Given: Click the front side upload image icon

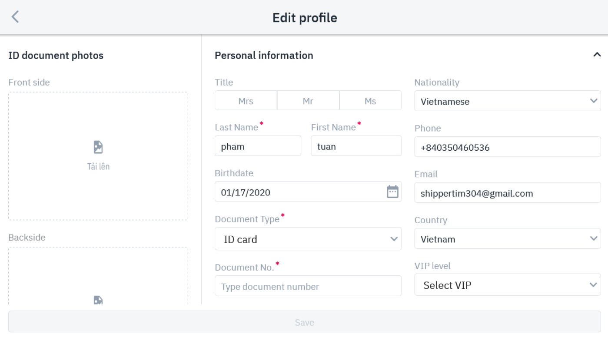Looking at the screenshot, I should point(98,147).
